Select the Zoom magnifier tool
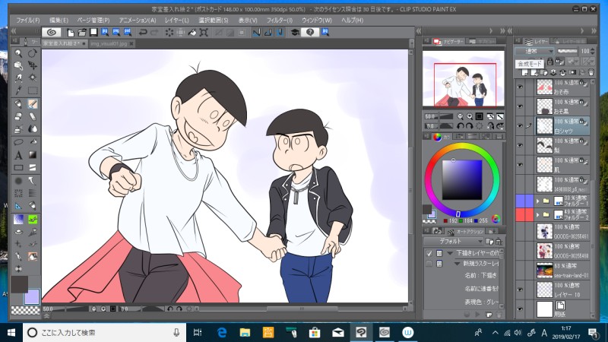This screenshot has height=342, width=608. [x=18, y=53]
